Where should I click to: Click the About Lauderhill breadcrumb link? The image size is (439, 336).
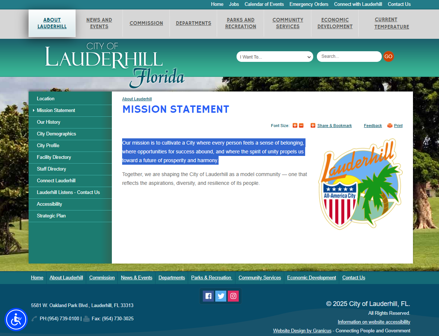pyautogui.click(x=137, y=99)
